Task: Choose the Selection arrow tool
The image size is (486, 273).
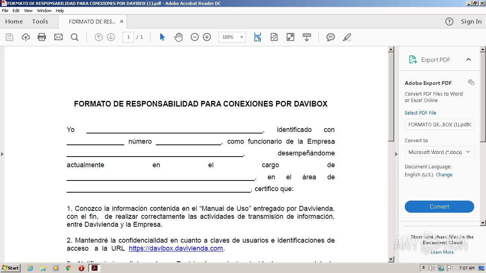Action: [162, 37]
